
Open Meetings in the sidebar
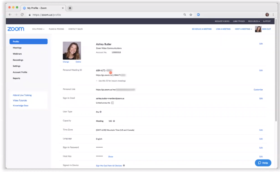tap(17, 48)
